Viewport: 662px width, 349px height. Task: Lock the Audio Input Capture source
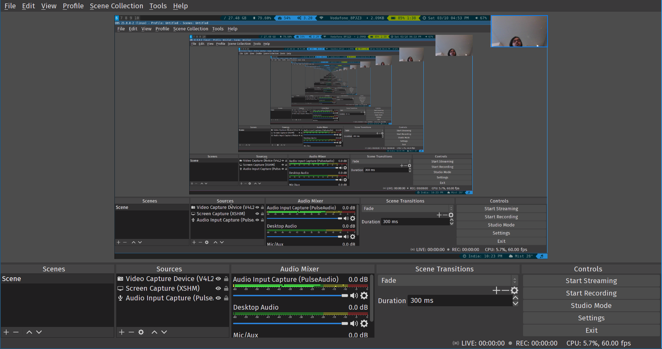click(226, 298)
